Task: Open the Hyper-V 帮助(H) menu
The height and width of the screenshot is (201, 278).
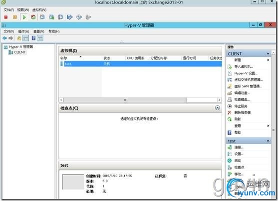Action: coord(54,31)
